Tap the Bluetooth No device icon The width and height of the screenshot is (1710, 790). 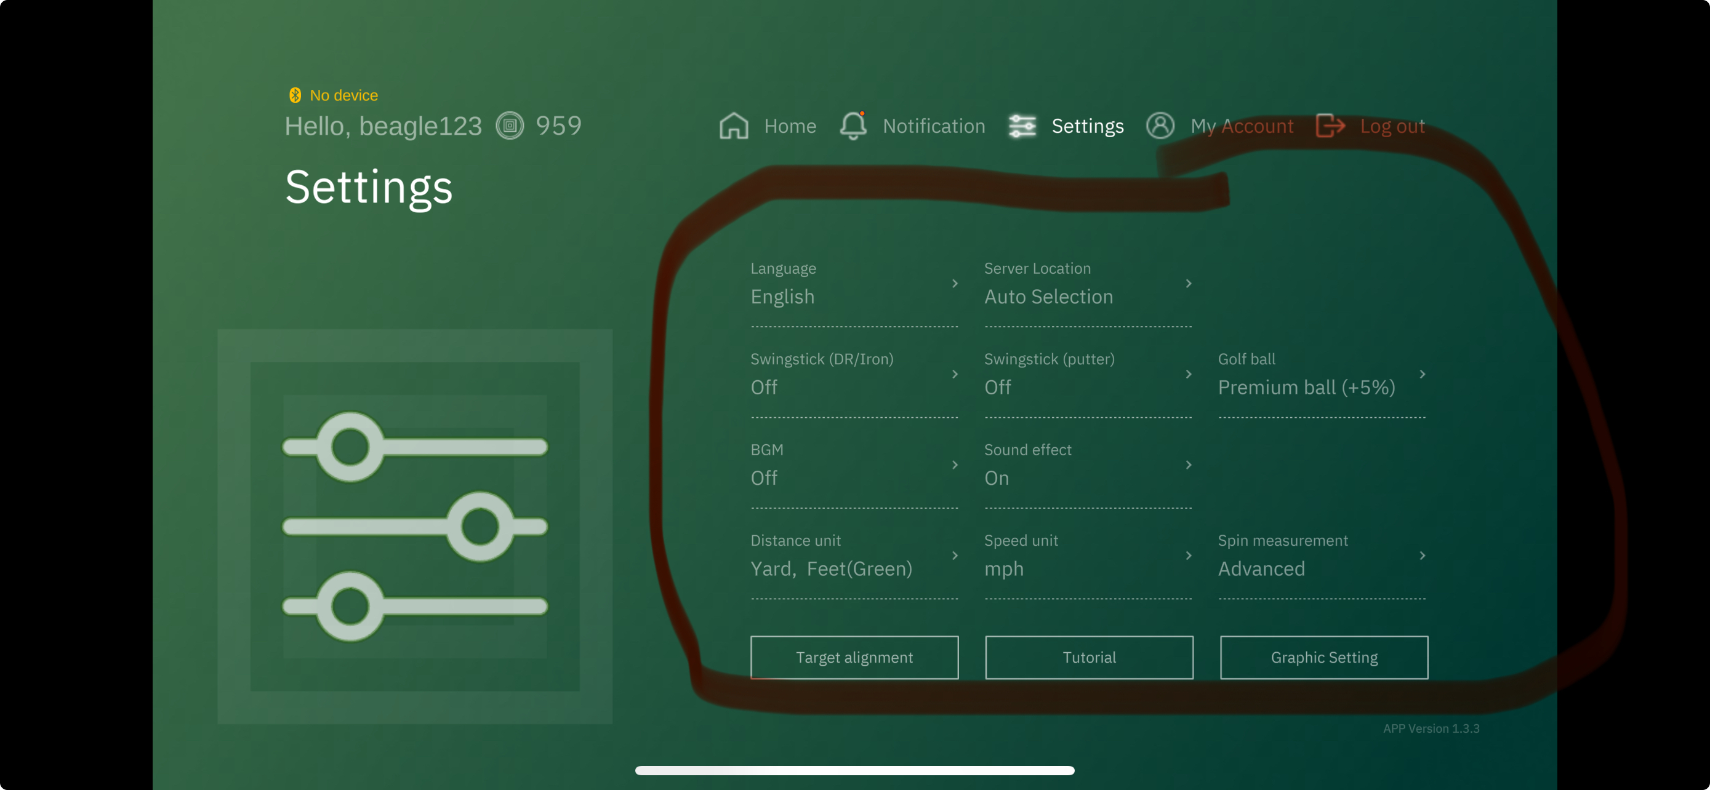click(295, 95)
